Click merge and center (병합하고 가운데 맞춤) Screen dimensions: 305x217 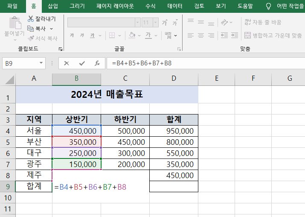(x=273, y=35)
